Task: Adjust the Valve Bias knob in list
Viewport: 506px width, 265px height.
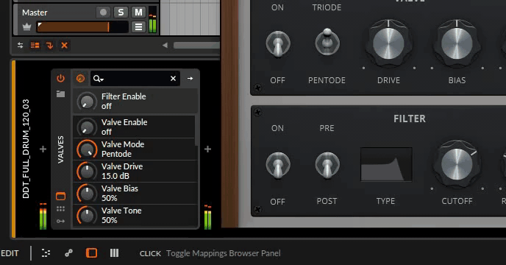Action: pyautogui.click(x=87, y=194)
